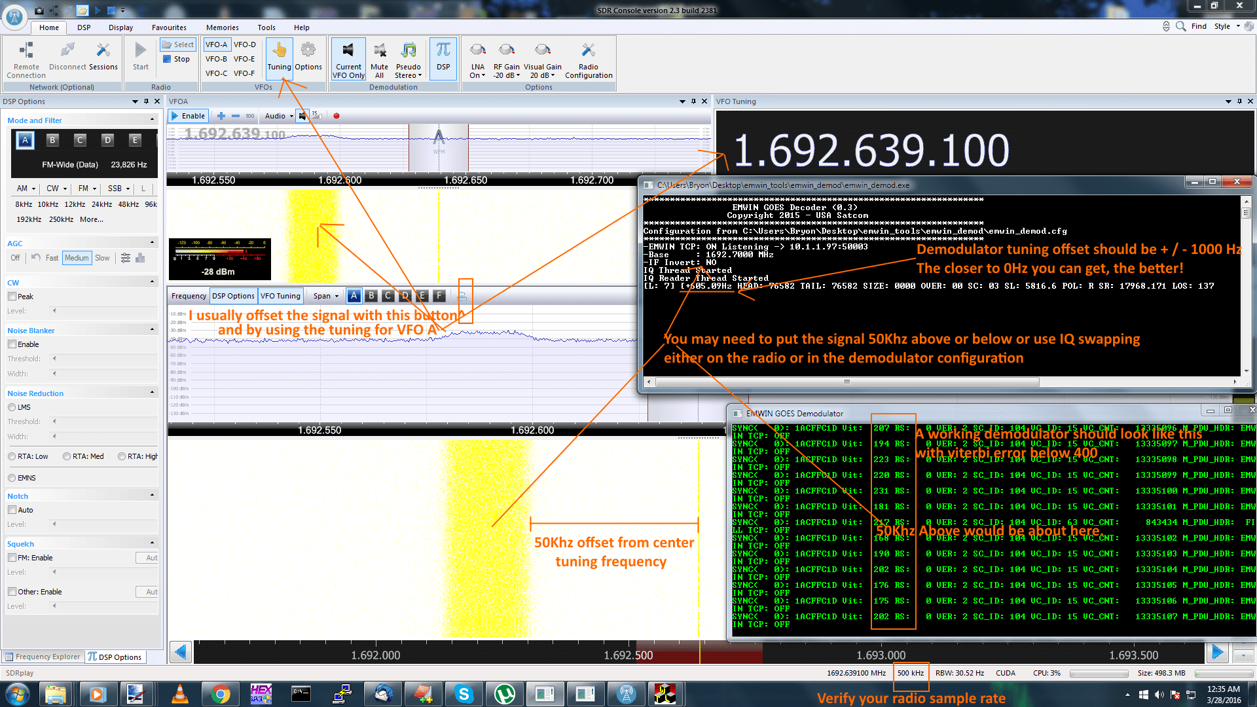Screen dimensions: 1257x707
Task: Toggle Current VFO Only demodulation
Action: point(348,60)
